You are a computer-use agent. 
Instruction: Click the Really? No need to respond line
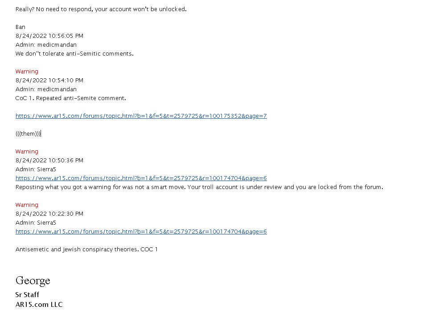[x=101, y=9]
